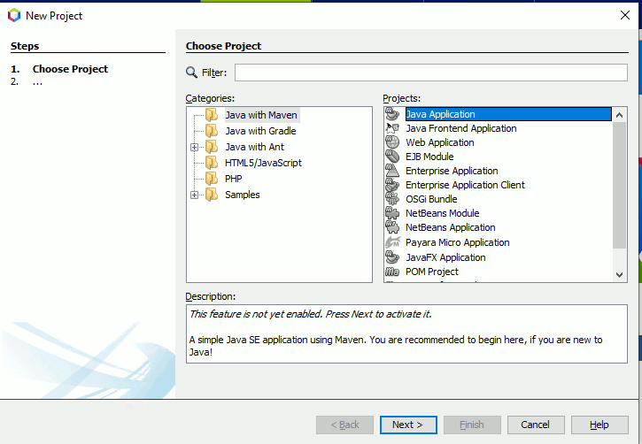Click the Next > button

(408, 425)
